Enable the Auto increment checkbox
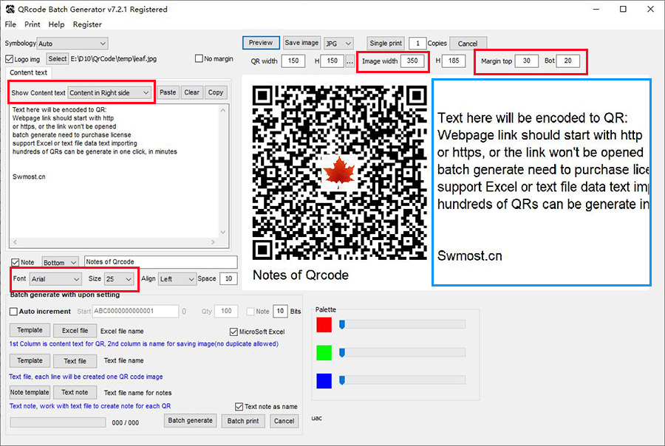This screenshot has width=665, height=446. click(13, 311)
